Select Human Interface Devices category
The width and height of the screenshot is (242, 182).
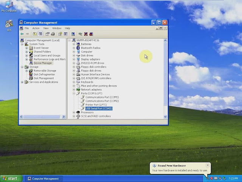click(95, 74)
